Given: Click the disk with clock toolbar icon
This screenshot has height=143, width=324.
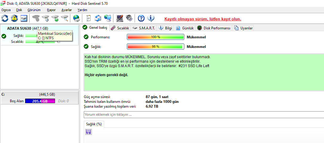Looking at the screenshot, I should pyautogui.click(x=45, y=18).
